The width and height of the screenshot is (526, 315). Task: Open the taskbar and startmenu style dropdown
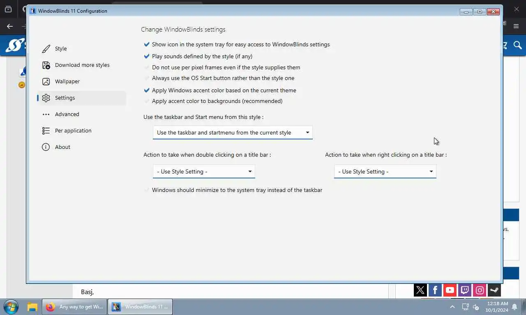(233, 132)
